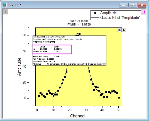Close the Graph1 window
The image size is (149, 121).
point(142,5)
